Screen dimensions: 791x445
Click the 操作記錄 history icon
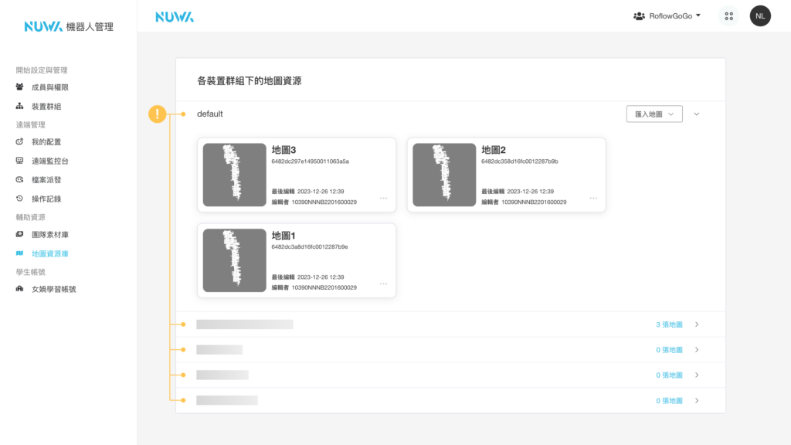tap(19, 199)
